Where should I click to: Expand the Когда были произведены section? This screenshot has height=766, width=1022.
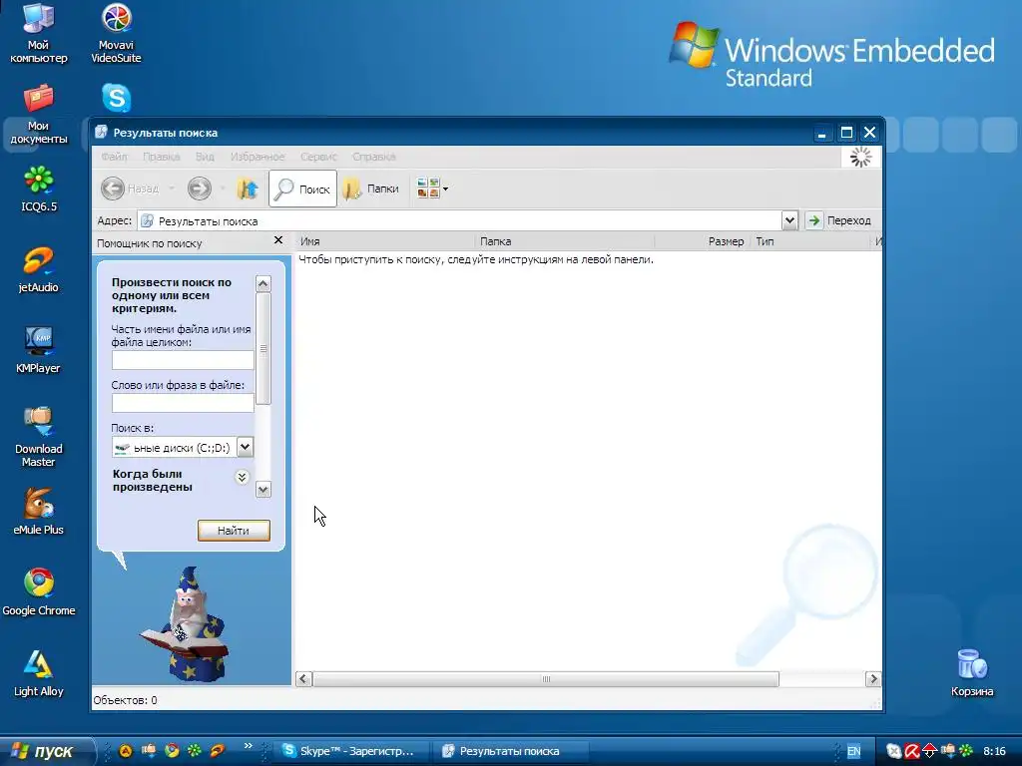(x=242, y=477)
